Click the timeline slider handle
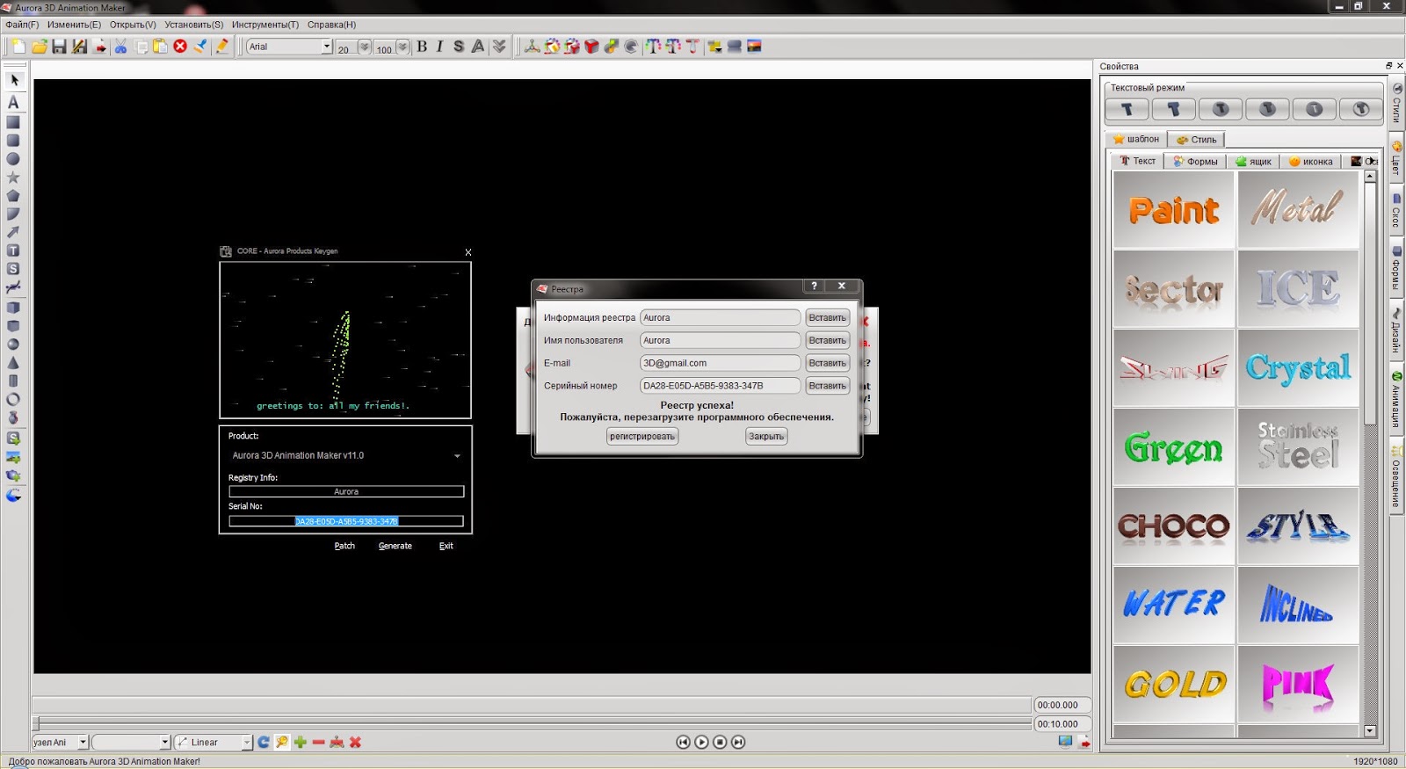This screenshot has width=1406, height=769. pyautogui.click(x=36, y=723)
